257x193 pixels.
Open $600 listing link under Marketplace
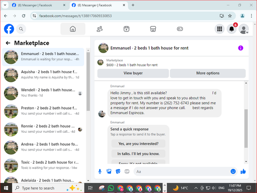click(132, 65)
